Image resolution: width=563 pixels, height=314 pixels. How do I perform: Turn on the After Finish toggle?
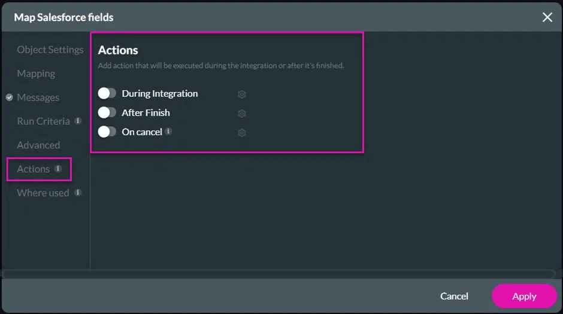point(107,112)
